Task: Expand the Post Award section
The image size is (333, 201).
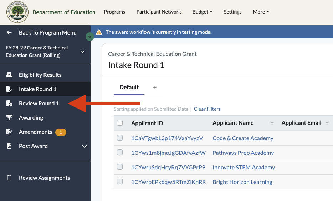Action: tap(84, 146)
